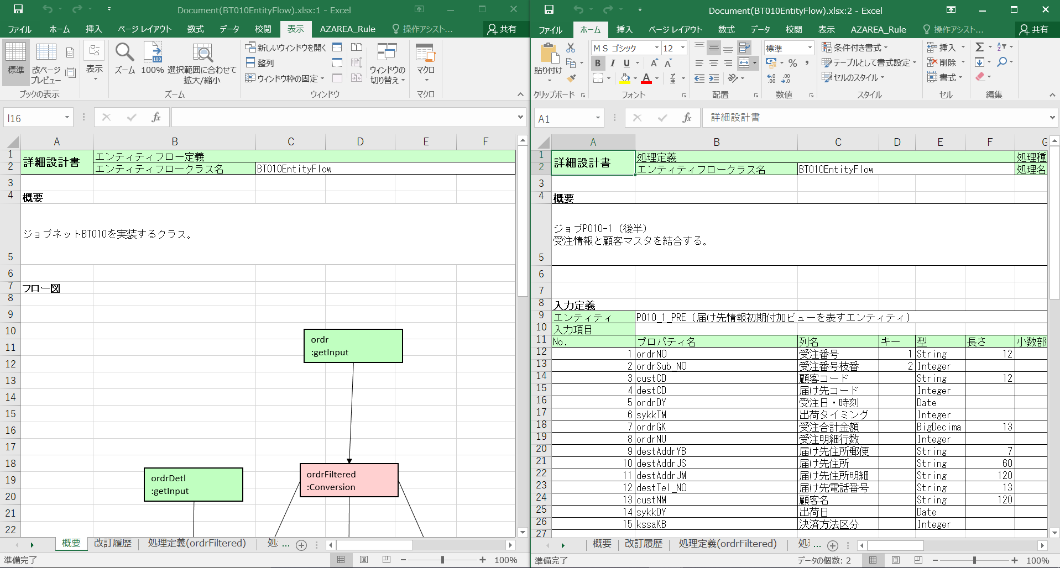
Task: Toggle Italic formatting in right window
Action: click(x=612, y=63)
